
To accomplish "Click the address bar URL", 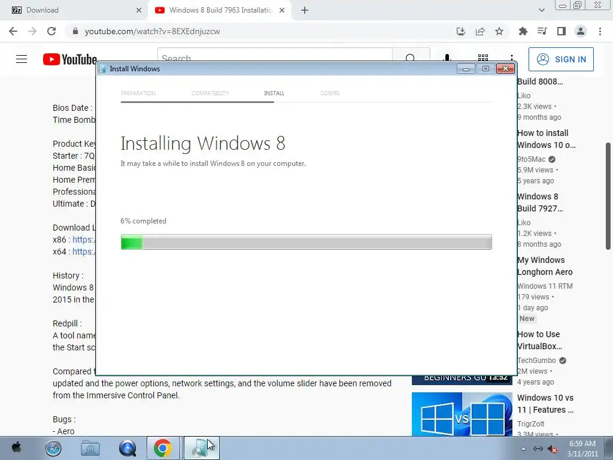I will (153, 31).
